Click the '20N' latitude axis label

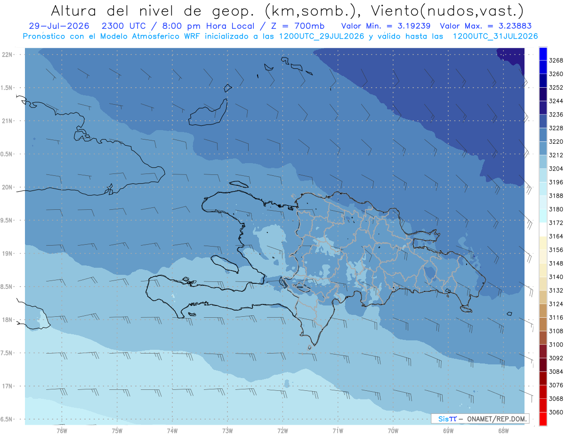pyautogui.click(x=8, y=187)
